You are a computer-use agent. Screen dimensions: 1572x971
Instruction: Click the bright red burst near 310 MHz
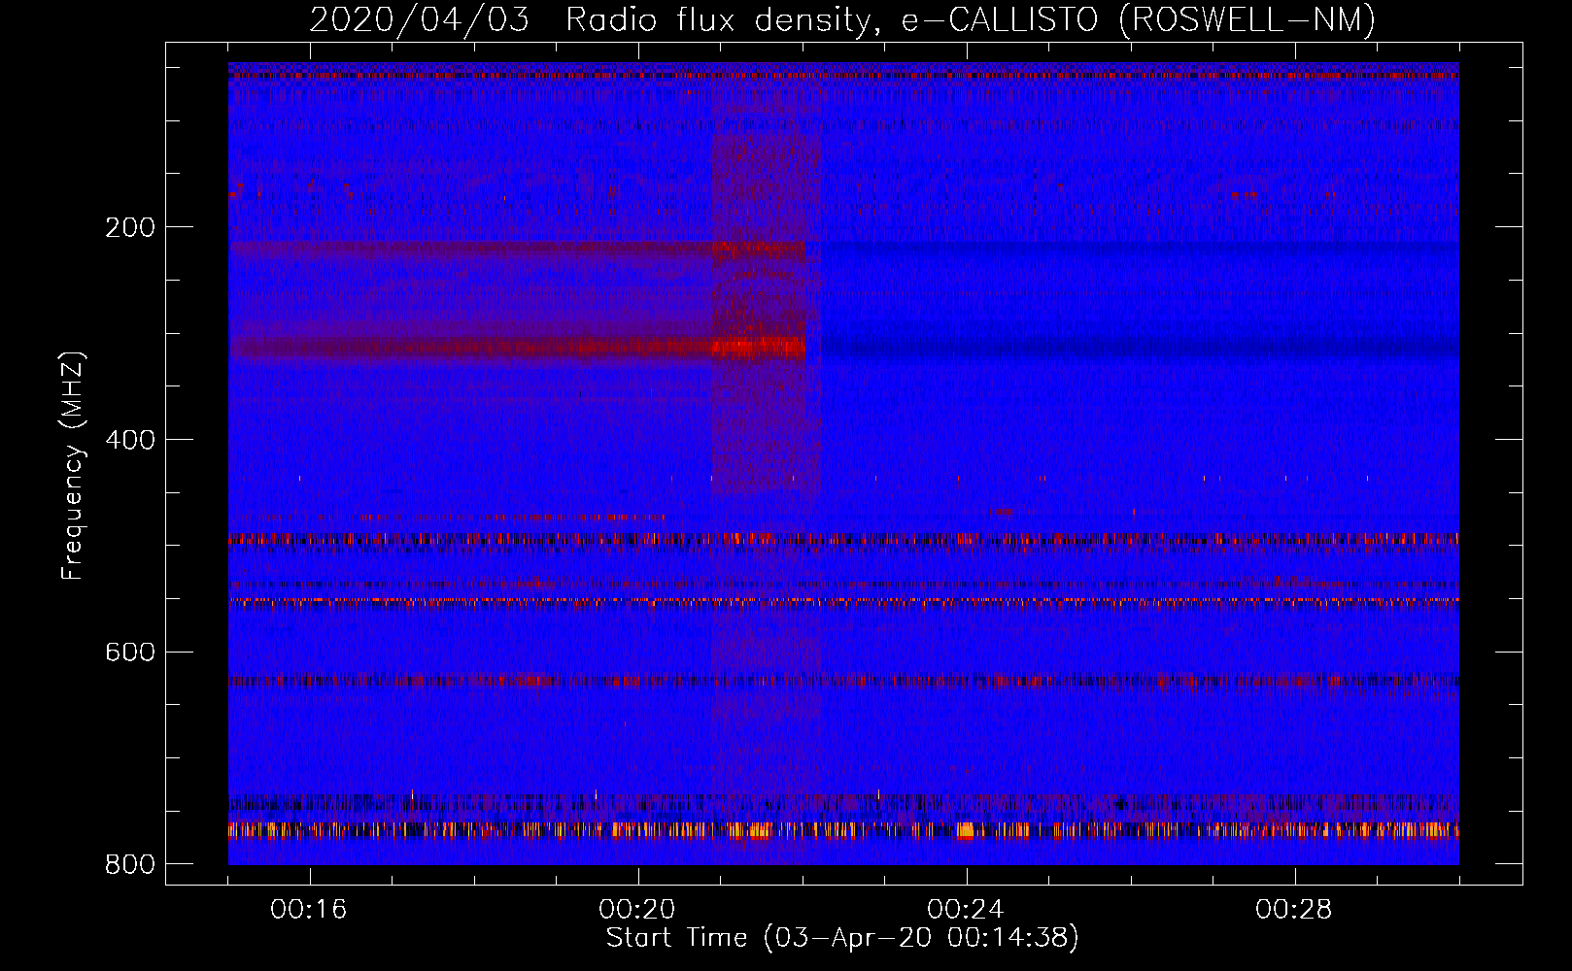coord(759,346)
